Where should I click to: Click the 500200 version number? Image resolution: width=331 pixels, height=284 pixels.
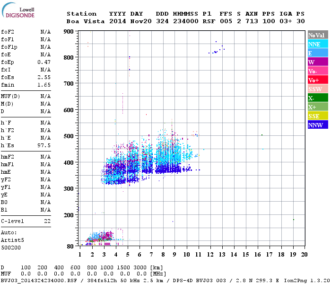pyautogui.click(x=11, y=248)
